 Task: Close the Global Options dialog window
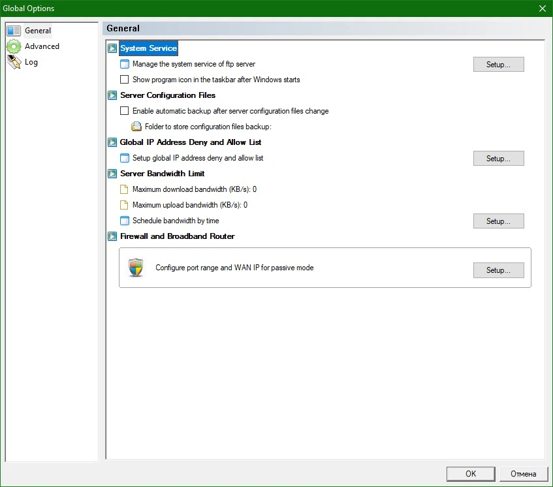tap(543, 8)
